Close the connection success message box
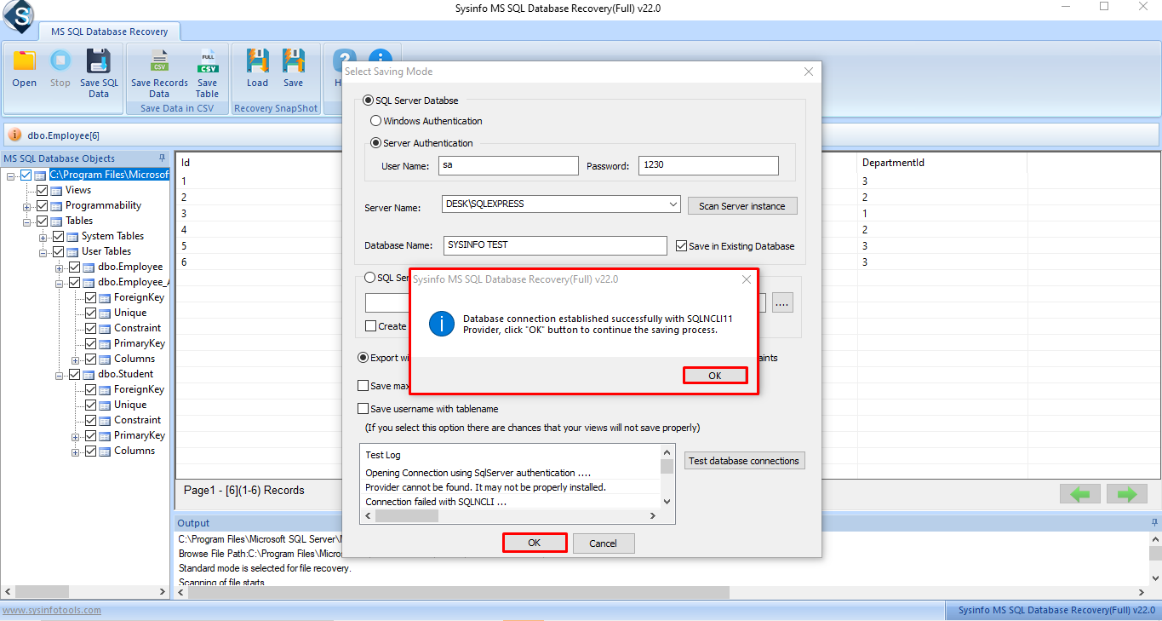The height and width of the screenshot is (621, 1162). [747, 279]
